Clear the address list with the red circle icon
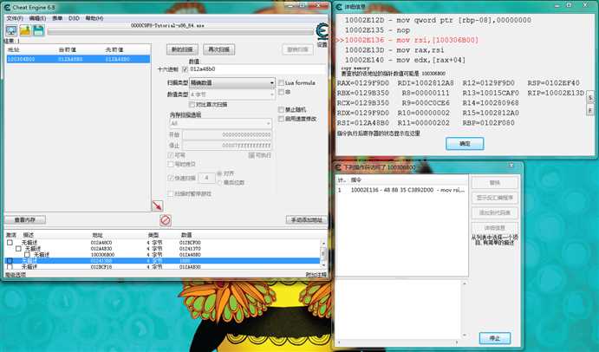 (165, 220)
